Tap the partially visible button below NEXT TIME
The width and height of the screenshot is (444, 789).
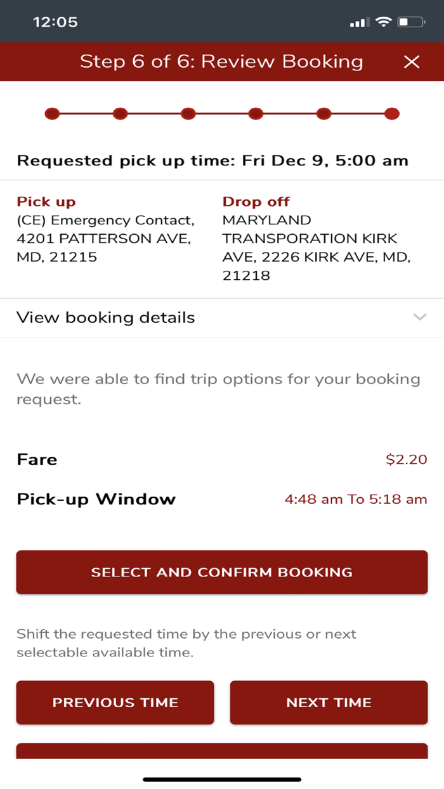tap(222, 750)
